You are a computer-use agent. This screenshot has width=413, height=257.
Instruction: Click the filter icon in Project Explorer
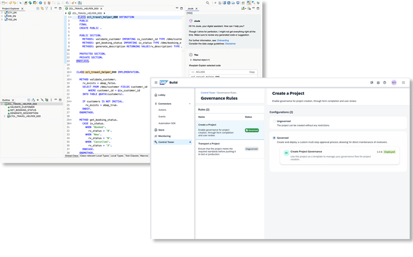pos(46,8)
